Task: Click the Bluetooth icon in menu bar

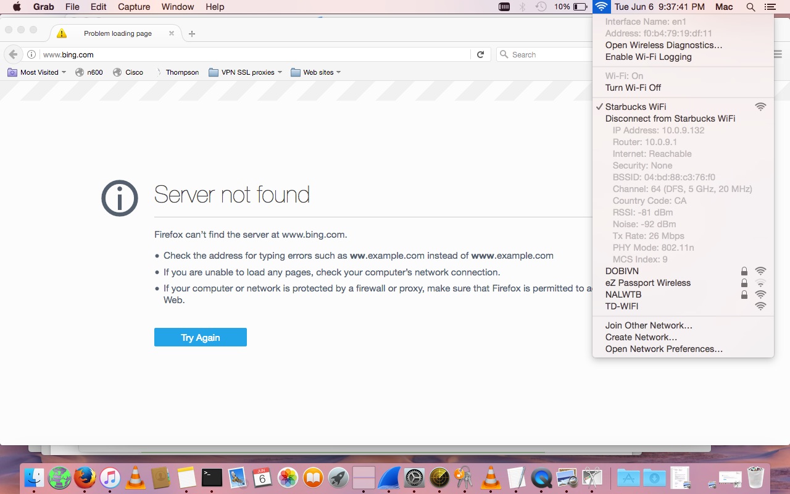Action: pyautogui.click(x=522, y=7)
